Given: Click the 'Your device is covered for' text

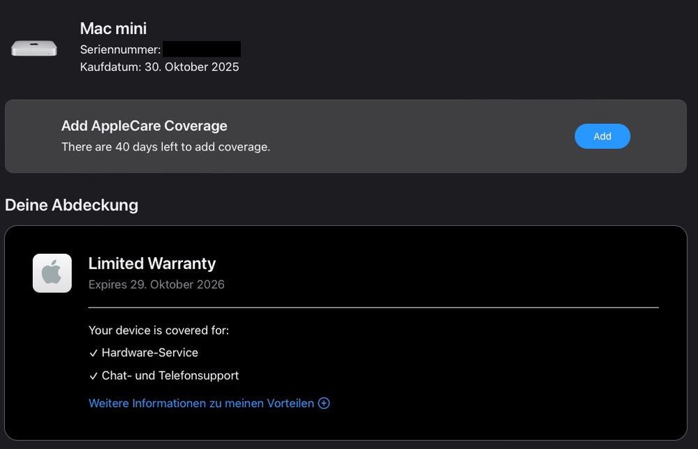Looking at the screenshot, I should pyautogui.click(x=158, y=330).
